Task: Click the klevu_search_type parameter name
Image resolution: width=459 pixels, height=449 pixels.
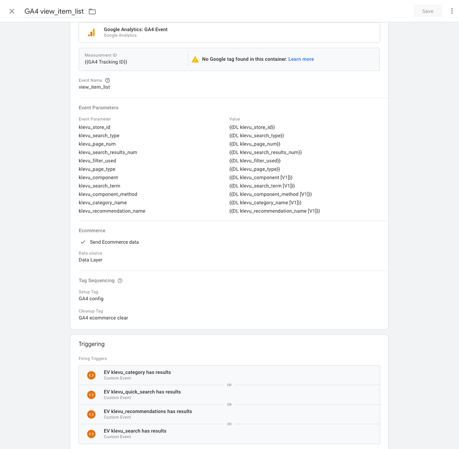Action: [x=99, y=135]
